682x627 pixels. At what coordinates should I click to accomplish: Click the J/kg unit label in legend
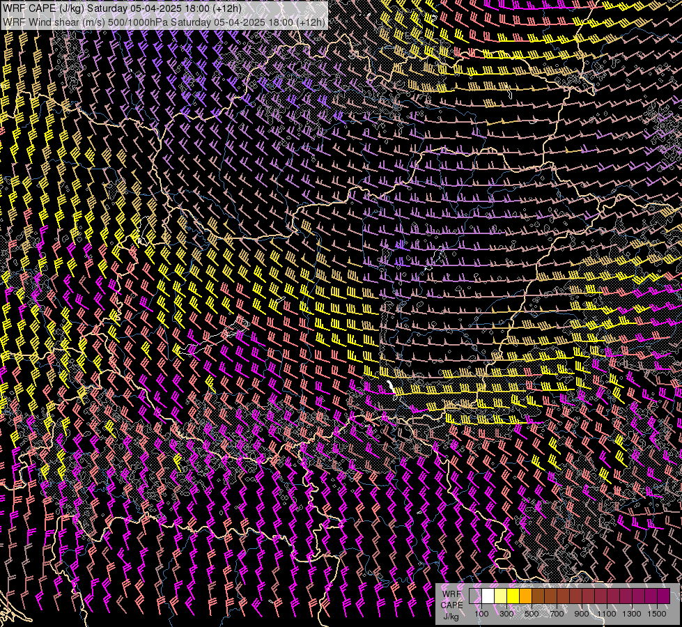(451, 617)
